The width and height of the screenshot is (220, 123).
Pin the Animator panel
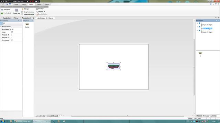click(x=216, y=20)
